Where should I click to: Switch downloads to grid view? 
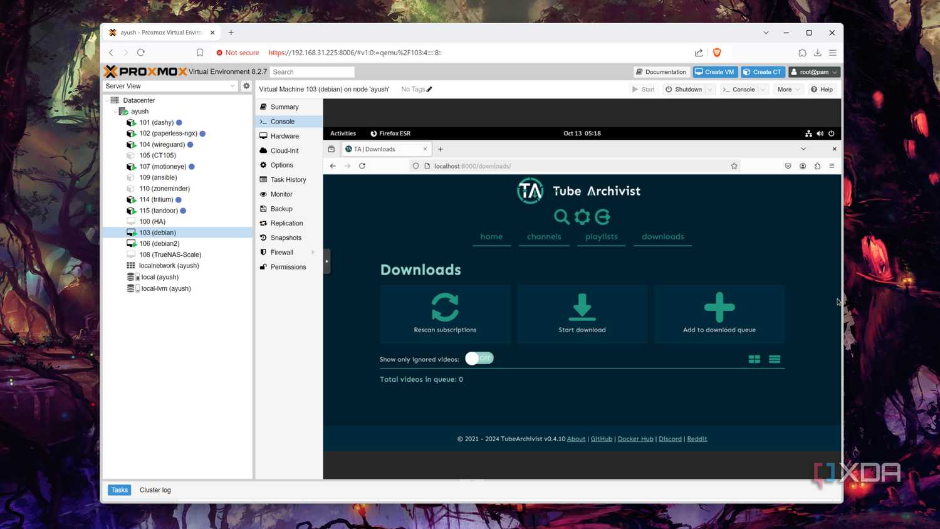[x=755, y=359]
